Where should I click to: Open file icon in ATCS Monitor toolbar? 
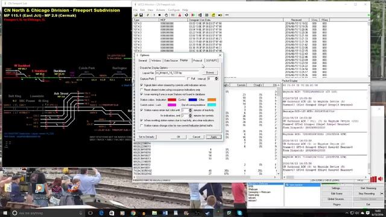[136, 15]
